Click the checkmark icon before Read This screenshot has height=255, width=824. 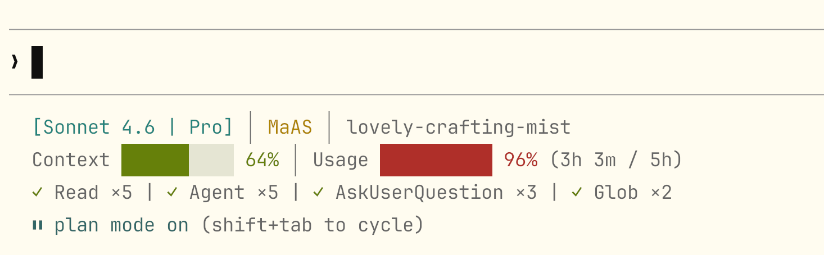tap(38, 193)
